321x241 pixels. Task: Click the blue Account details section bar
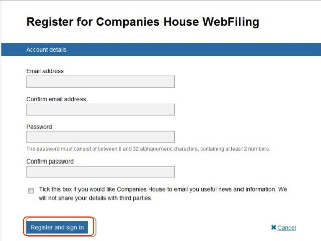click(x=161, y=49)
